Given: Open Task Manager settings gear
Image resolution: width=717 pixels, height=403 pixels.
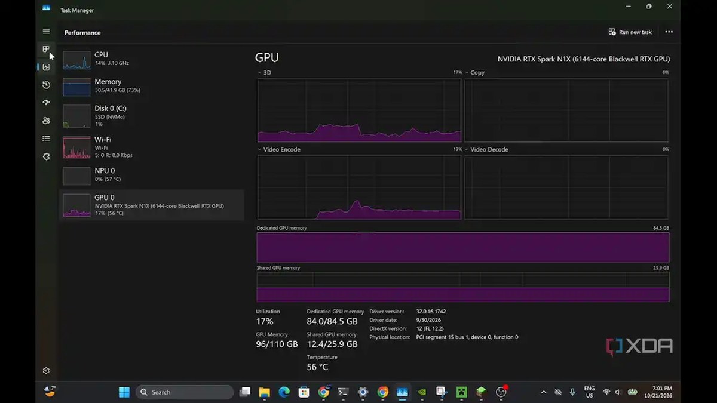Looking at the screenshot, I should tap(46, 370).
